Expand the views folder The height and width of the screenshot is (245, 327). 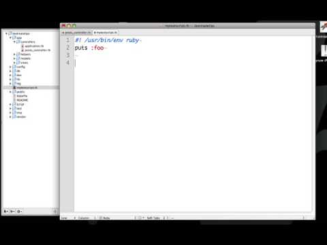14,63
